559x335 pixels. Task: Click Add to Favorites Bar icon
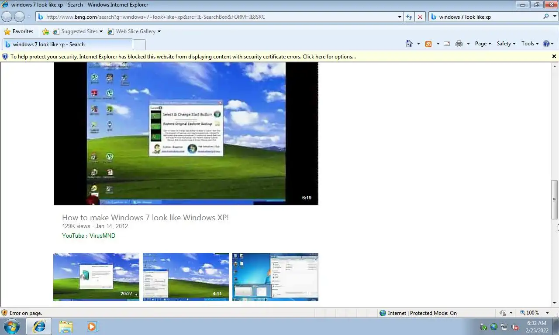(46, 31)
